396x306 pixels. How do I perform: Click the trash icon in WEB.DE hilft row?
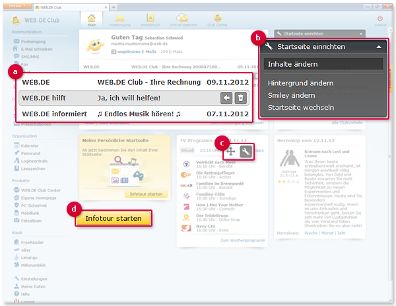coord(241,98)
